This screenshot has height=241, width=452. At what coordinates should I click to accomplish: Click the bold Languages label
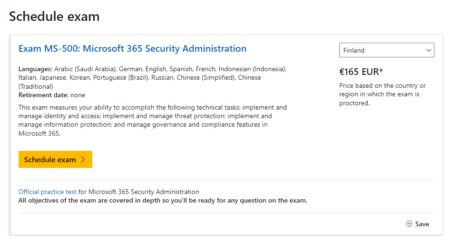pos(35,69)
